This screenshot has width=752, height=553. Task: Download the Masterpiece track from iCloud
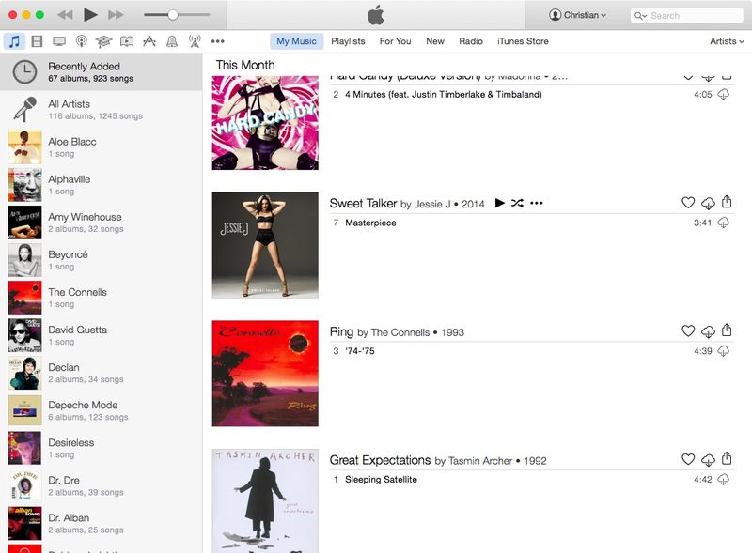[723, 223]
